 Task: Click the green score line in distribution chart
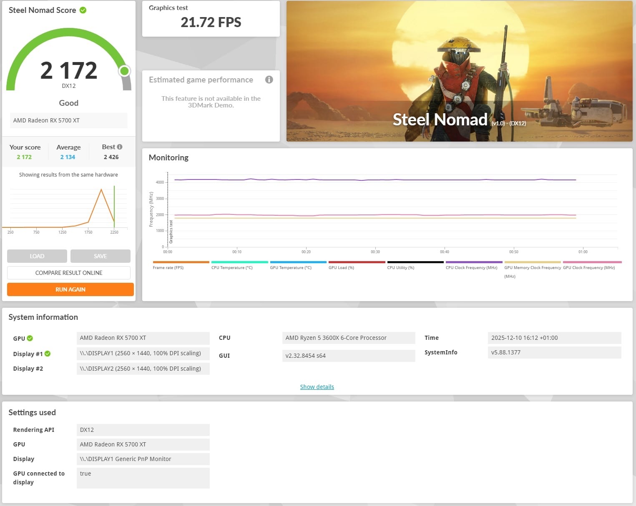(x=114, y=207)
